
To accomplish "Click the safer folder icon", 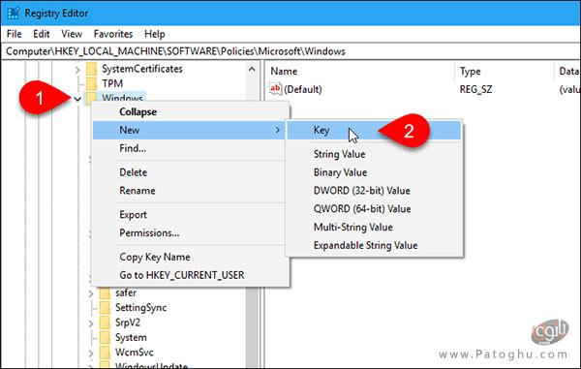I will click(x=105, y=292).
